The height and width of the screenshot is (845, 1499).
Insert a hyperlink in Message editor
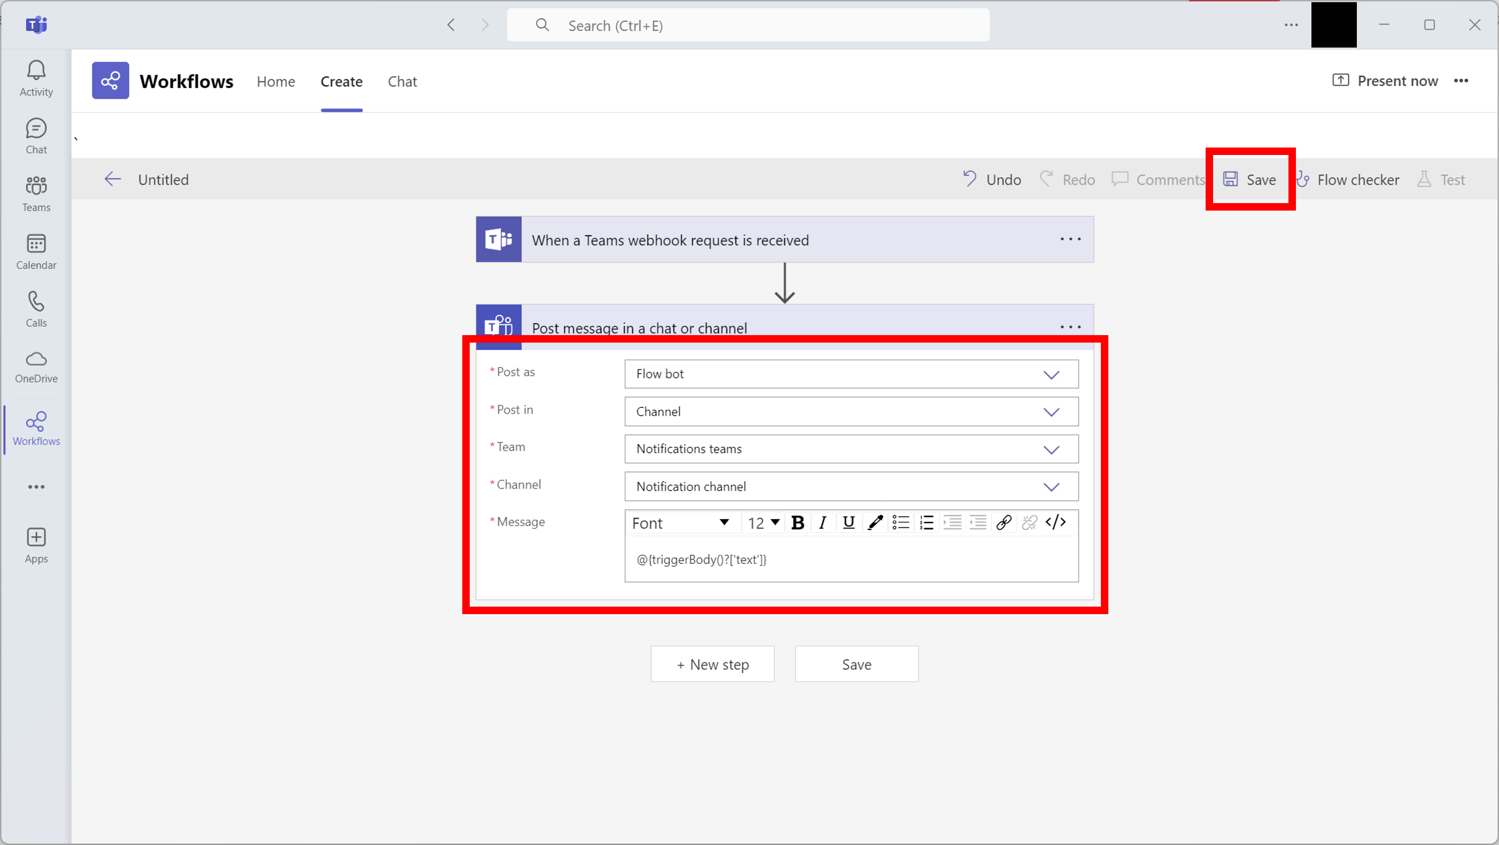coord(1004,523)
